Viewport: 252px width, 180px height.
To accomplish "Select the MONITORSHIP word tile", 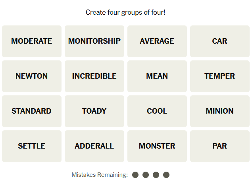I will pos(94,41).
